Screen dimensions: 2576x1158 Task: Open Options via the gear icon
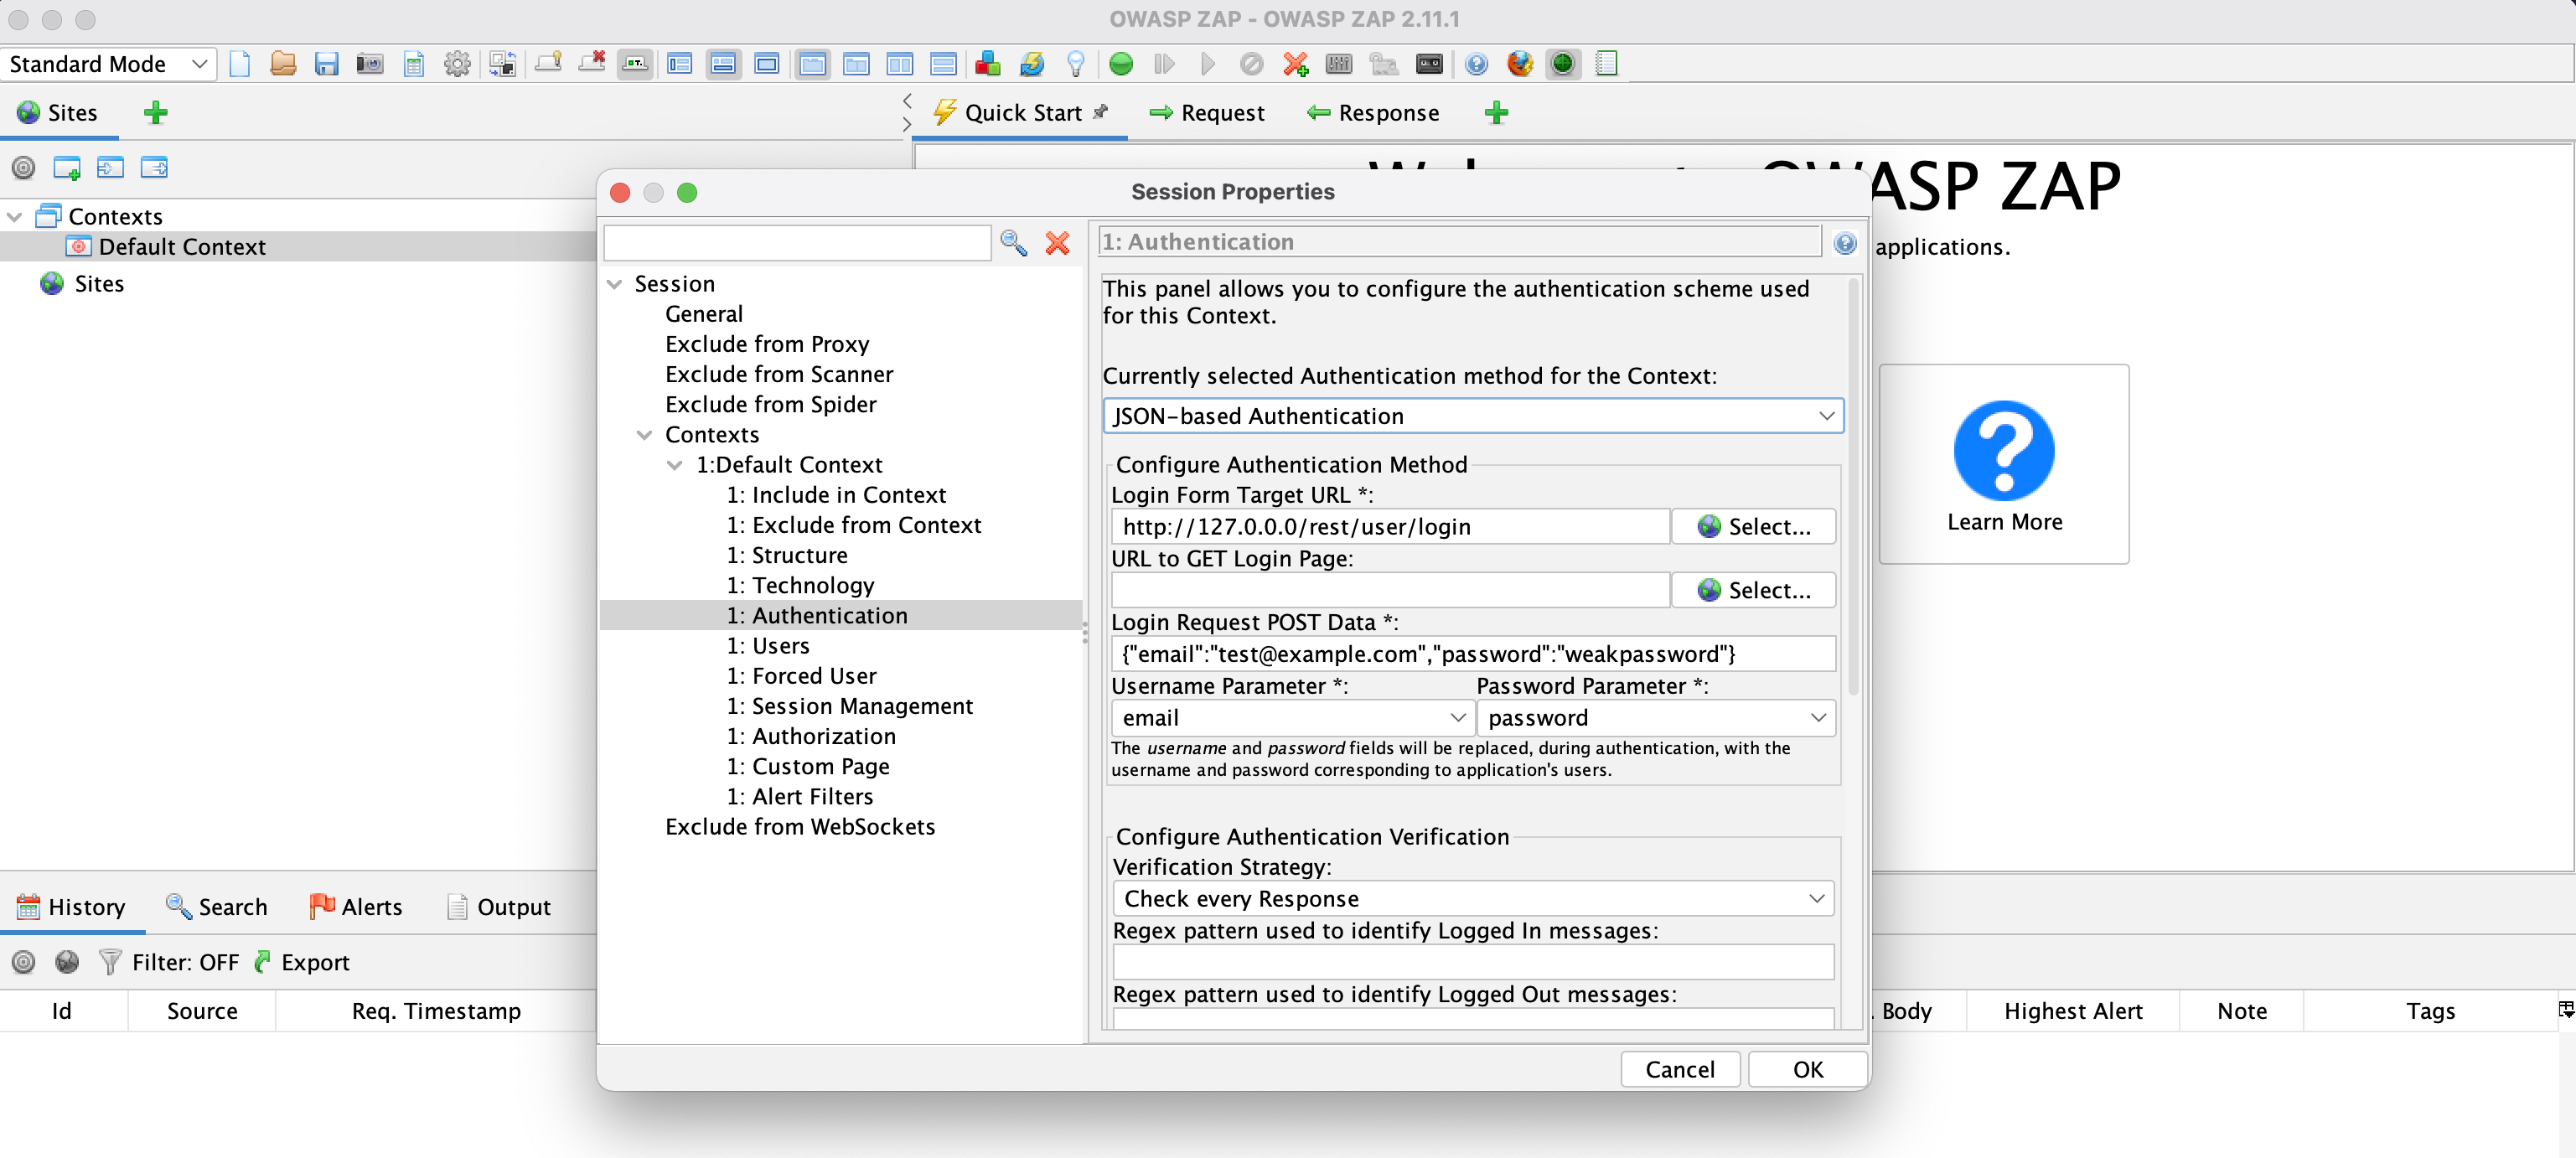pos(457,64)
